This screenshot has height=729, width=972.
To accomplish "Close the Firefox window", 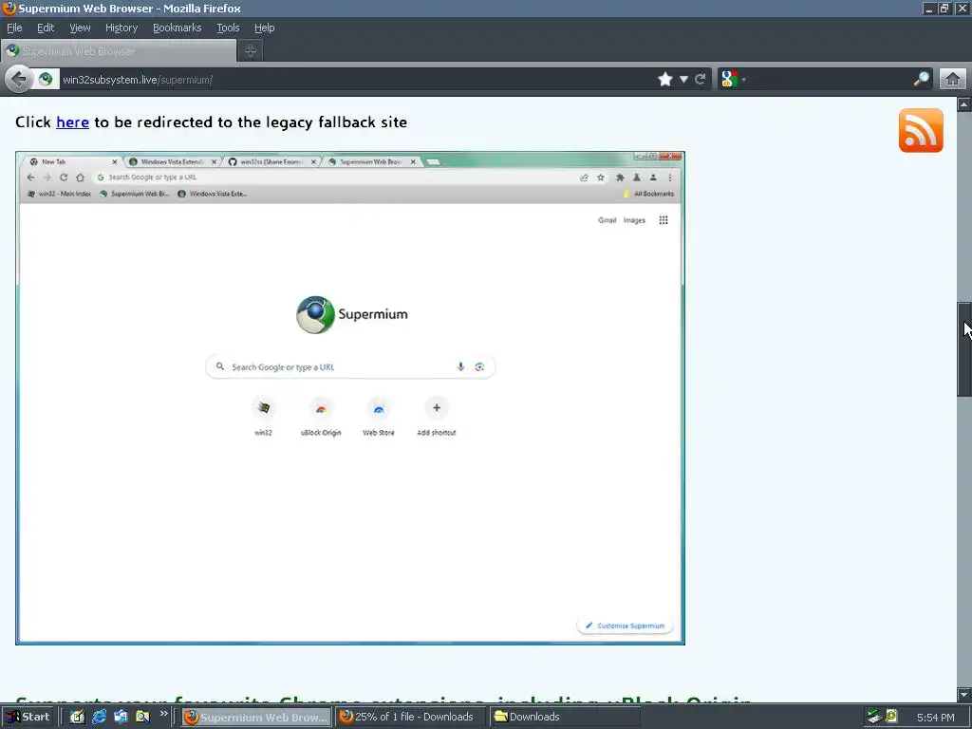I will 963,9.
